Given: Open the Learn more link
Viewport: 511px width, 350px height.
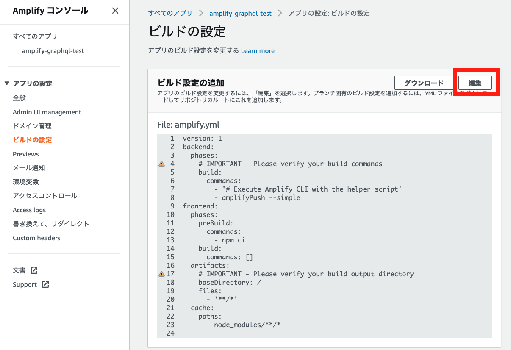Looking at the screenshot, I should (x=258, y=50).
